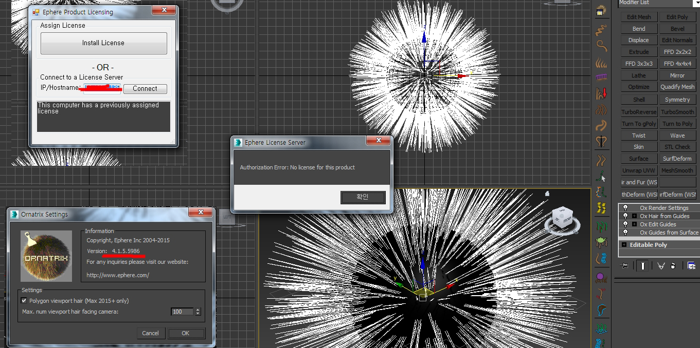Screen dimensions: 700x348
Task: Open Configure Modifier Sets icon
Action: [x=691, y=265]
